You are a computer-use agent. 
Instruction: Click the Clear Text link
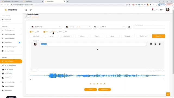162,70
